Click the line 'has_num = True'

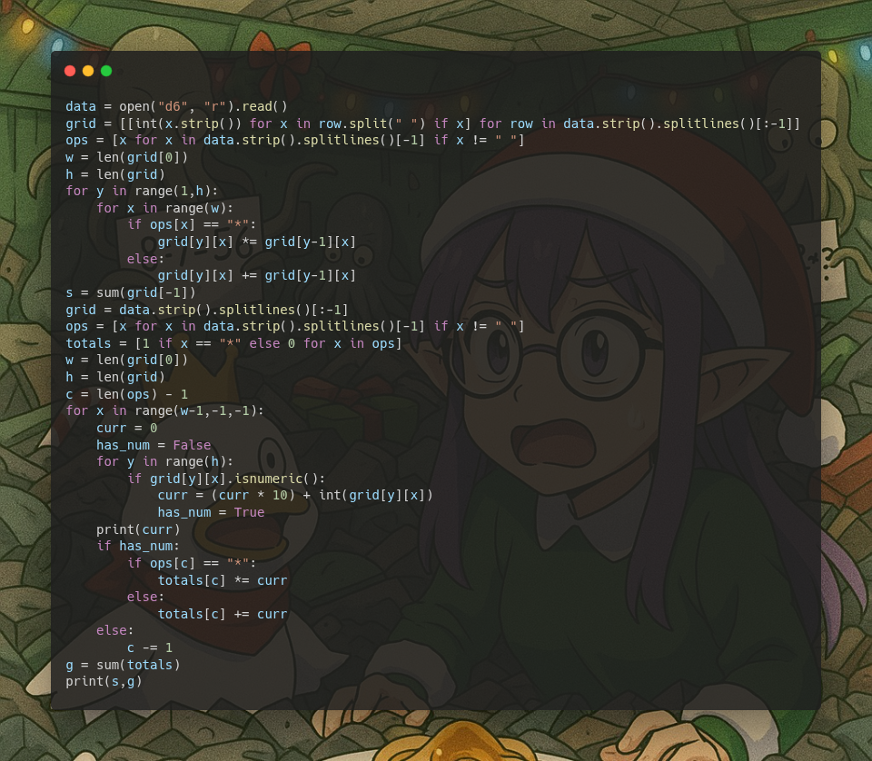[x=211, y=512]
